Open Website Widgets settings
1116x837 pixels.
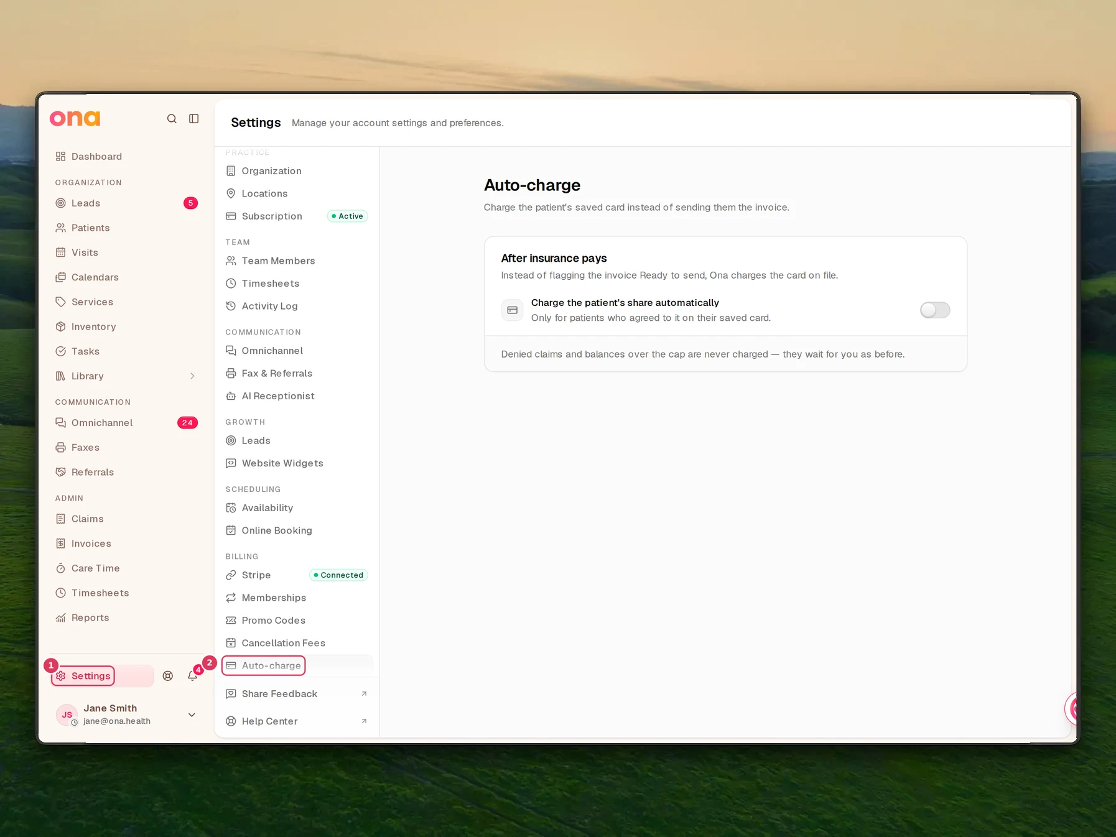[x=297, y=463]
